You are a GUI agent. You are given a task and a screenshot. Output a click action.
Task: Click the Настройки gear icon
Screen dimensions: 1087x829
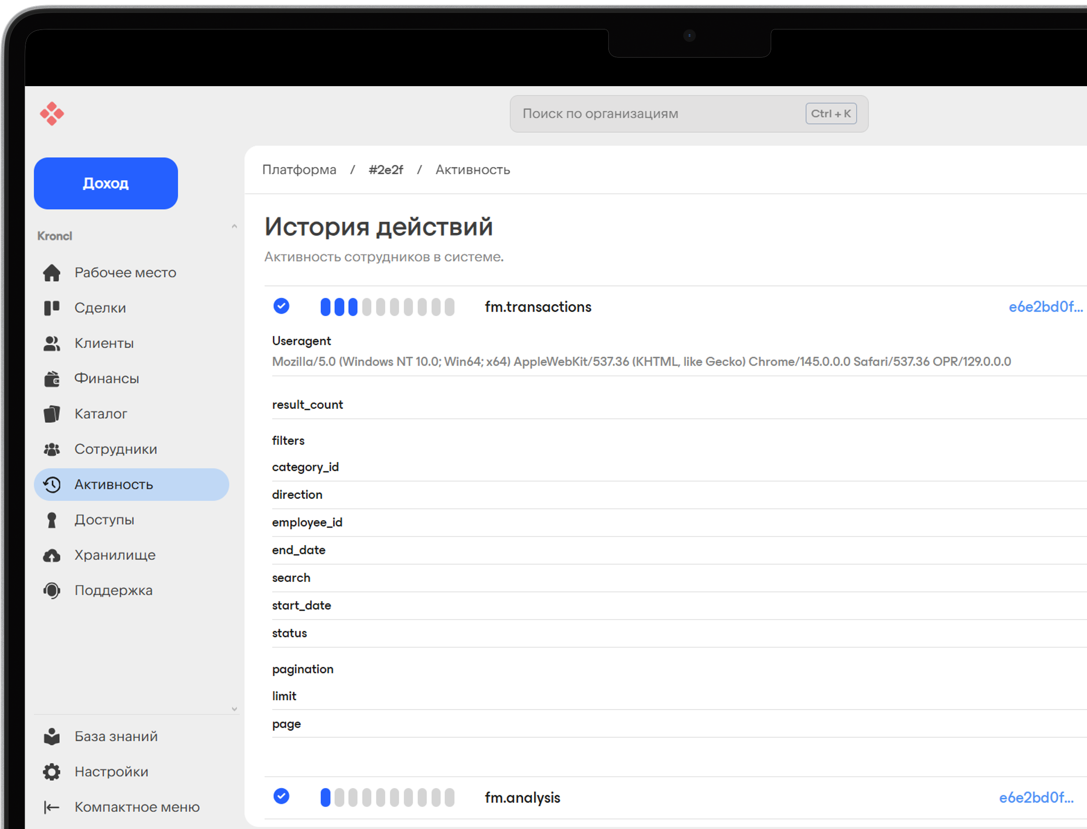[x=52, y=772]
